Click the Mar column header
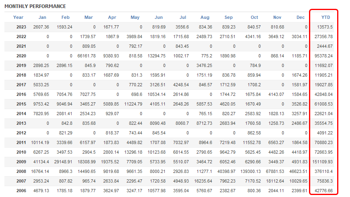Screen dimensions: 350x197 pos(89,17)
